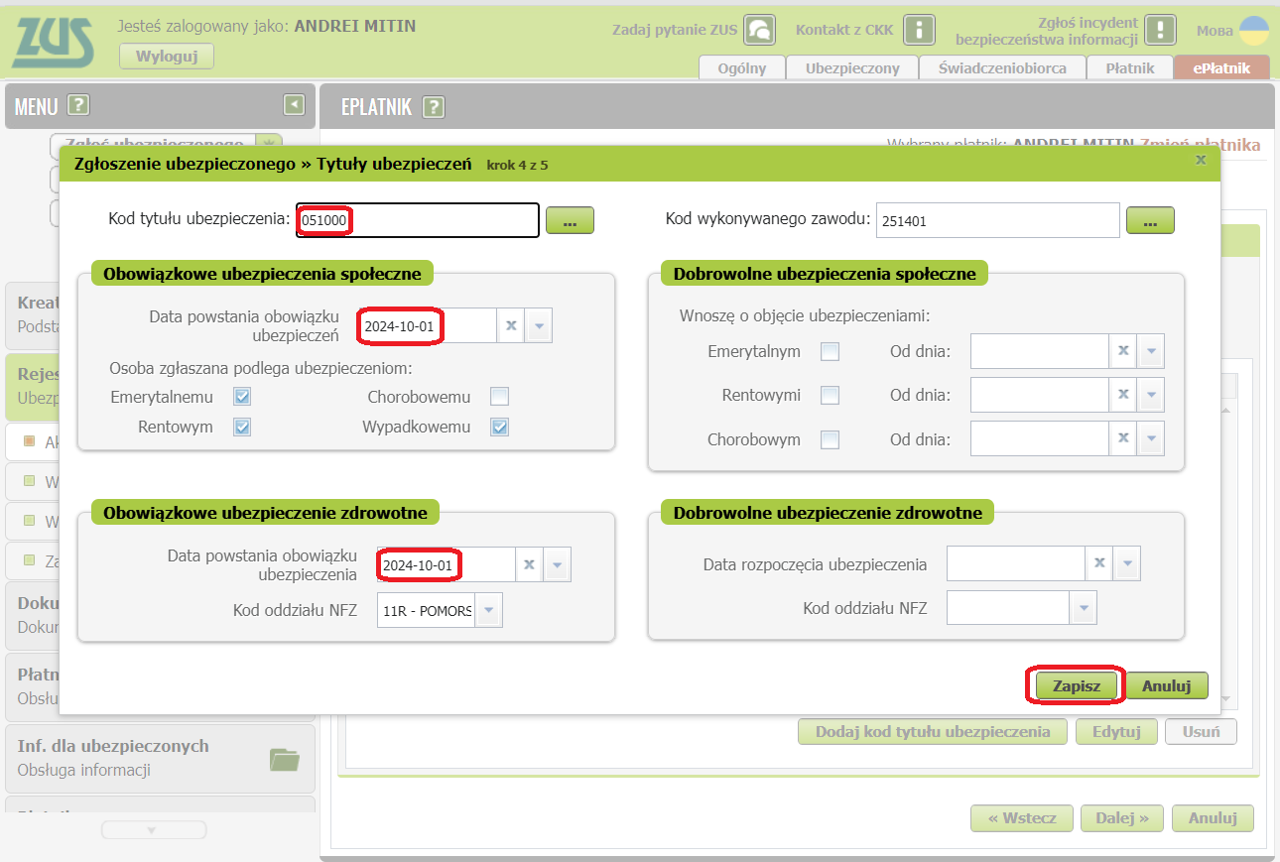Open the Kod oddziału NFZ dropdown with 11R
The image size is (1280, 862).
click(x=488, y=611)
